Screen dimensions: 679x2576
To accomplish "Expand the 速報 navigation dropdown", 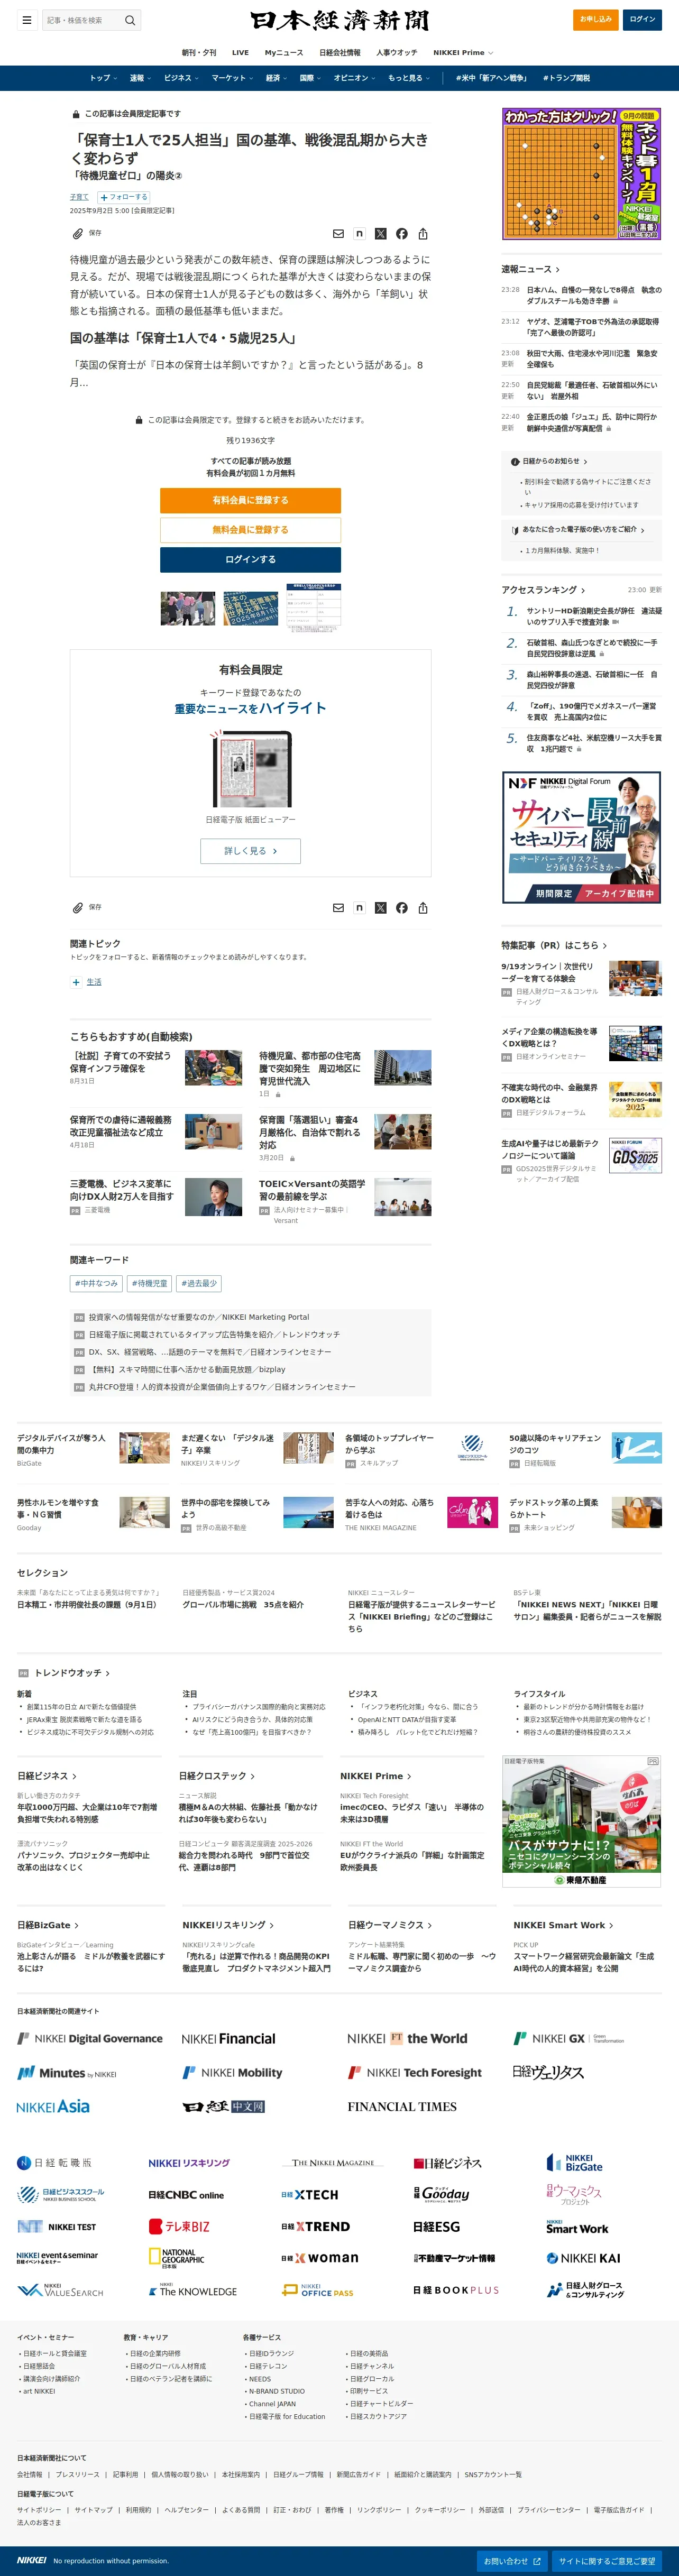I will pyautogui.click(x=140, y=78).
